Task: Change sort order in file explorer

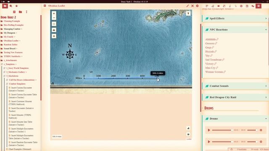Action: (x=26, y=12)
